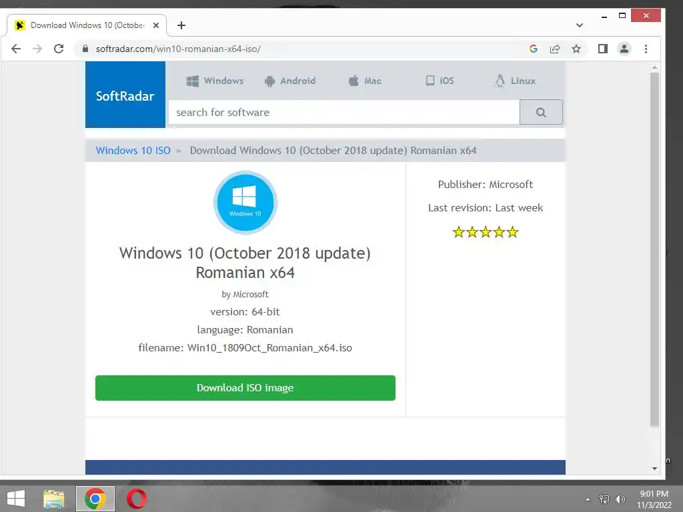The width and height of the screenshot is (683, 512).
Task: Open the Windows category on SoftRadar
Action: 215,81
